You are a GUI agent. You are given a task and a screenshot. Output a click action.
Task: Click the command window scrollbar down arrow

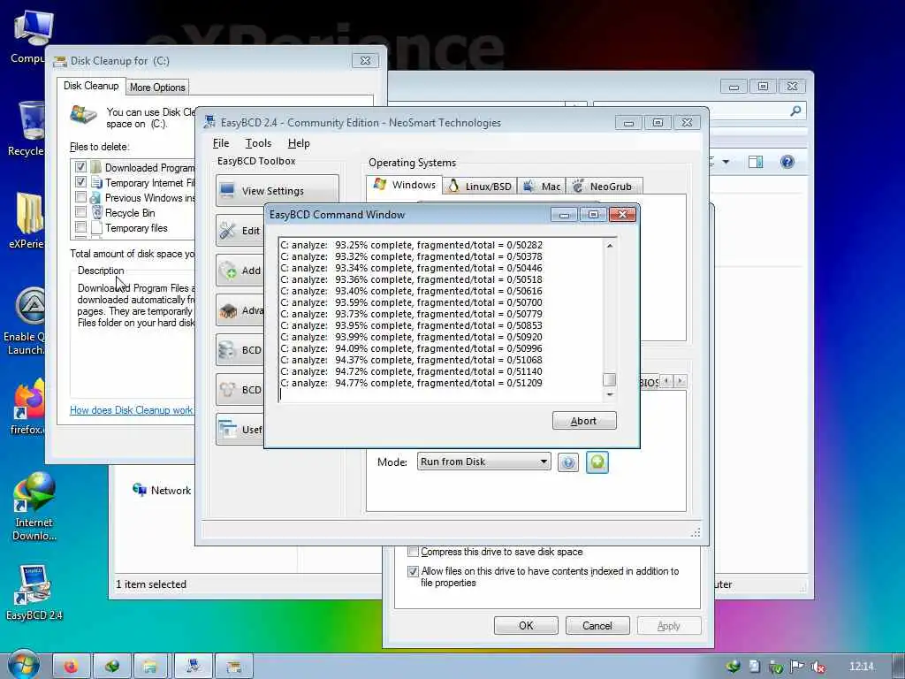(610, 394)
